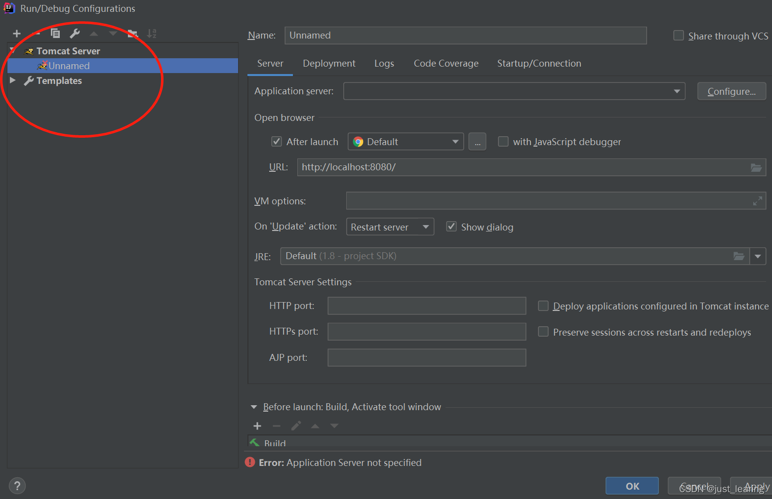Switch to the Logs tab
This screenshot has width=772, height=499.
[384, 64]
